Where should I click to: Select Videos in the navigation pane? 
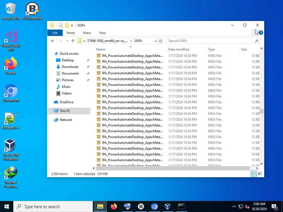tap(67, 93)
